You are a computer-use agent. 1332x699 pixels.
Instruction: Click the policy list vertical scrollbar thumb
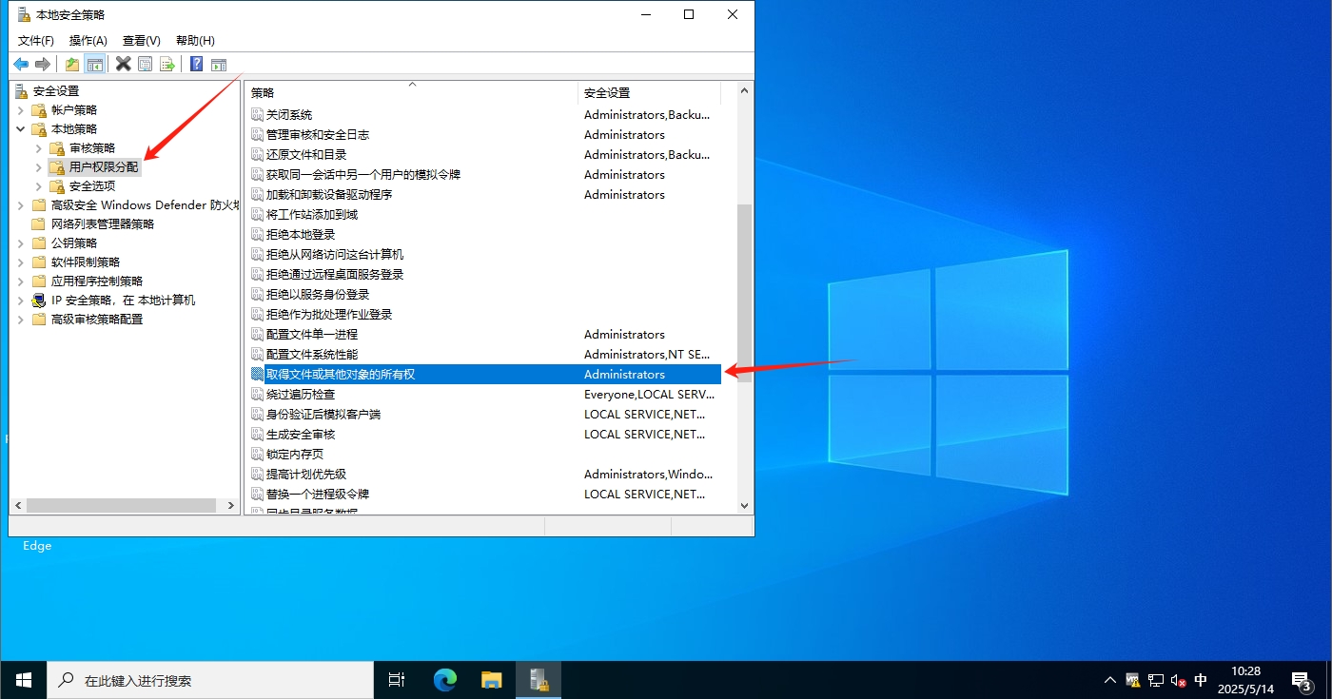click(745, 293)
